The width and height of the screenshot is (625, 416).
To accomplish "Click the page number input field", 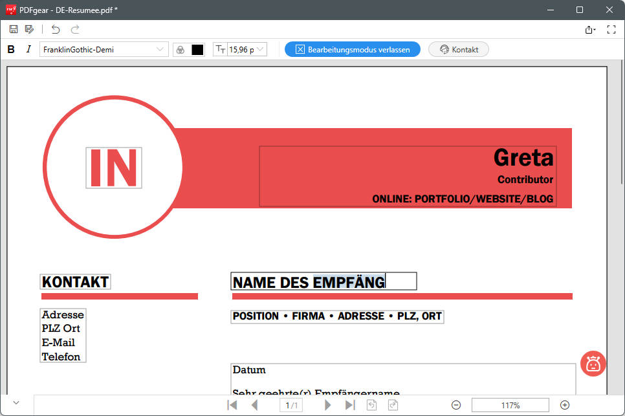I will (291, 405).
